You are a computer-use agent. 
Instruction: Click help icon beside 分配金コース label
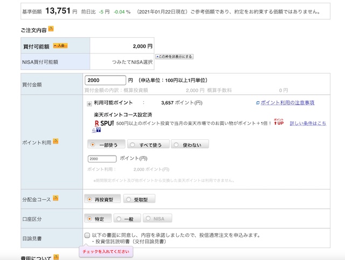56,199
